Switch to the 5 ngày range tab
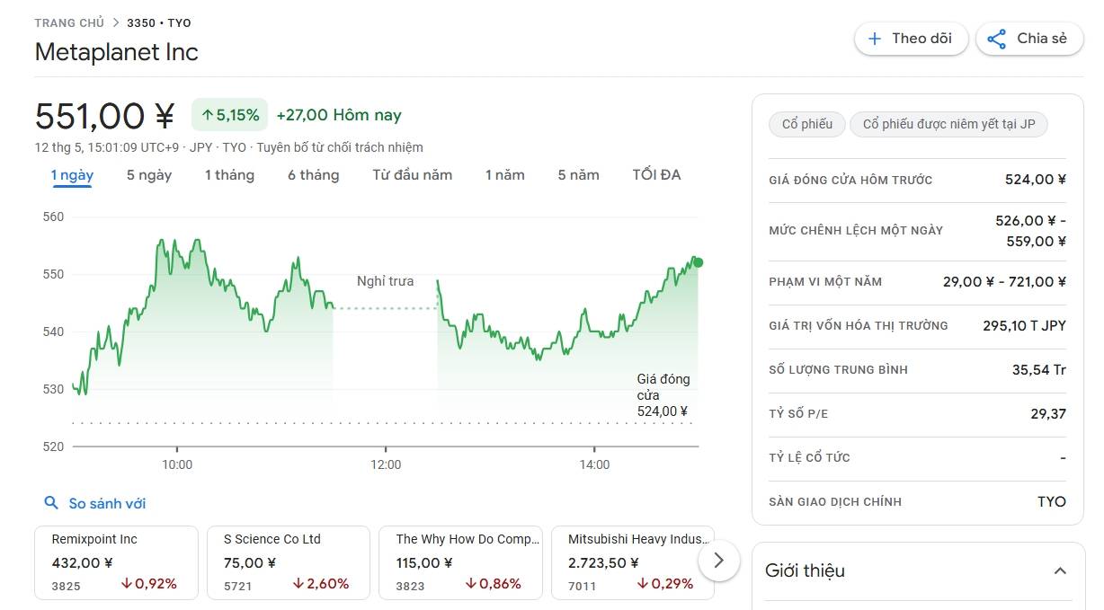The height and width of the screenshot is (610, 1104). click(149, 175)
